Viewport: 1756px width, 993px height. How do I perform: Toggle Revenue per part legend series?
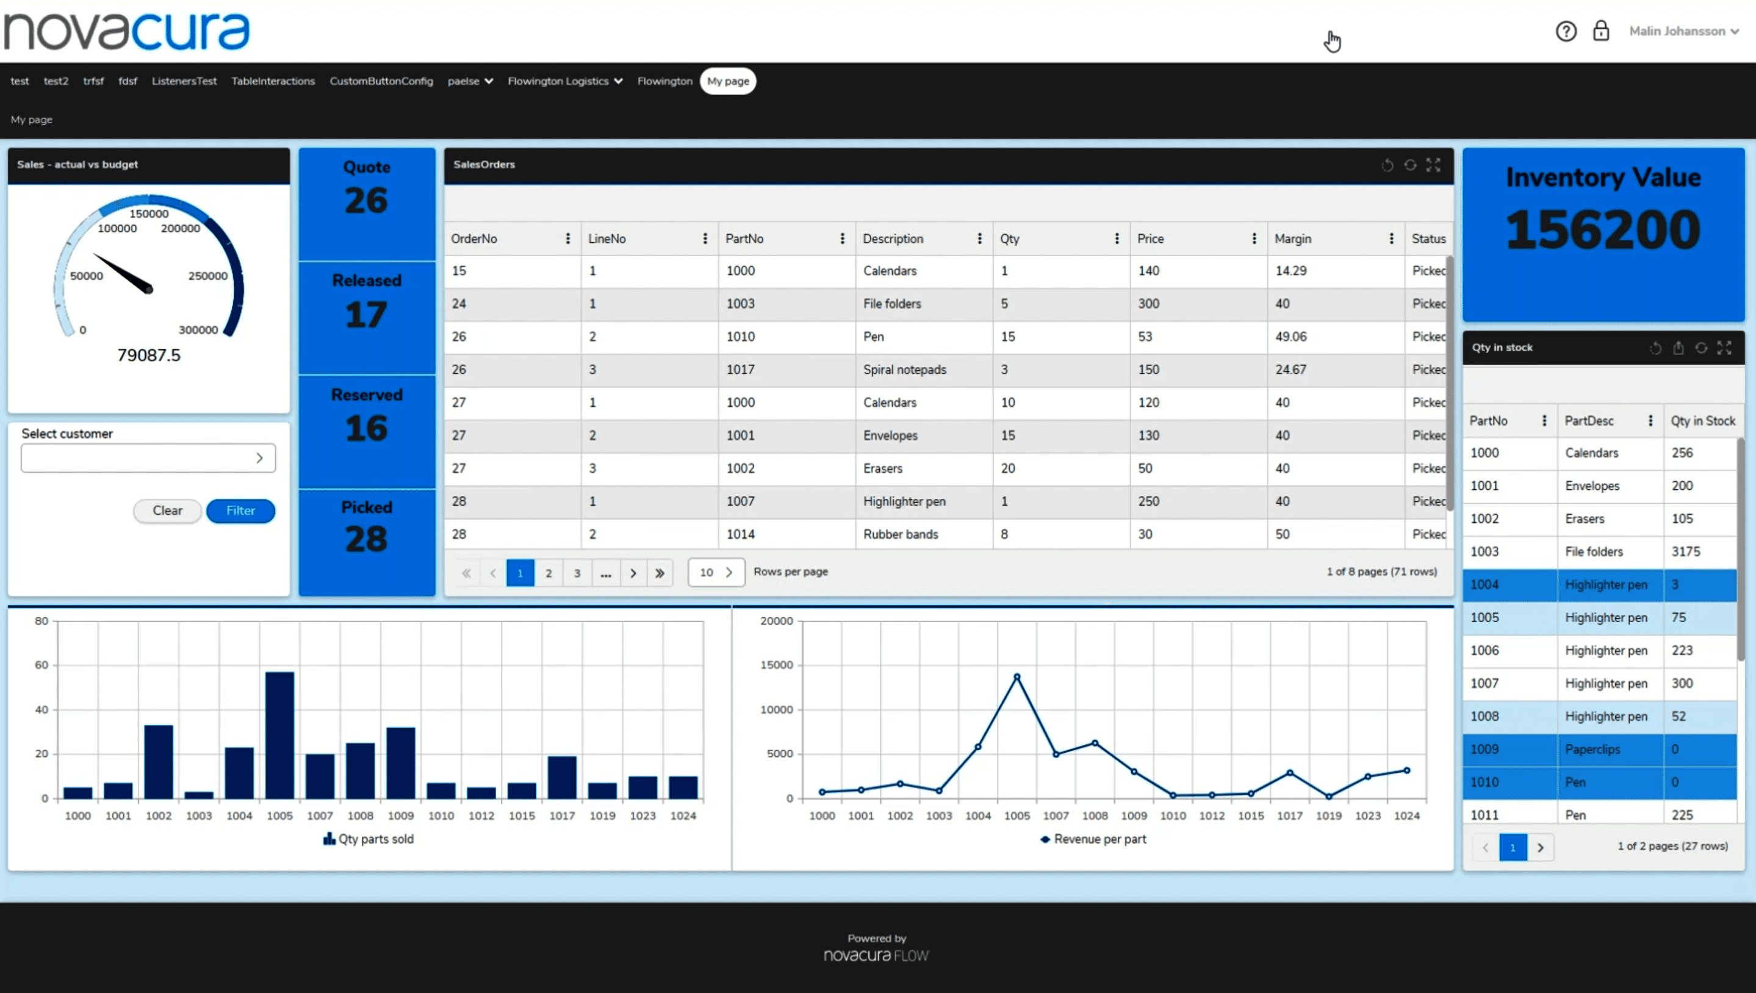tap(1093, 839)
